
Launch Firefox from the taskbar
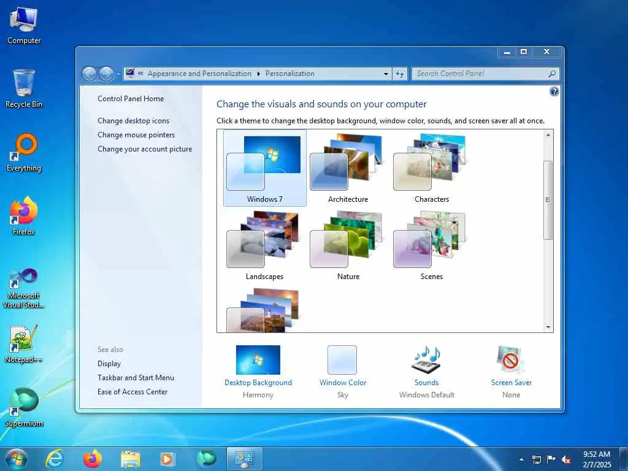93,459
